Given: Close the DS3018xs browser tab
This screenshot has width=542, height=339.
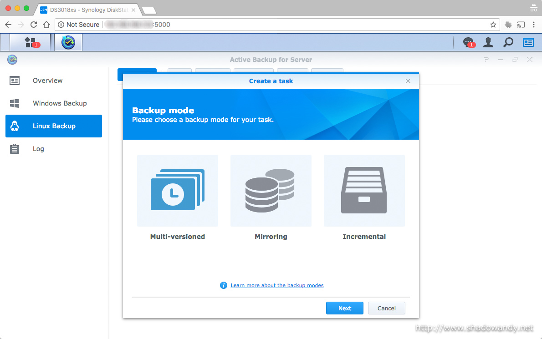Looking at the screenshot, I should (x=133, y=10).
